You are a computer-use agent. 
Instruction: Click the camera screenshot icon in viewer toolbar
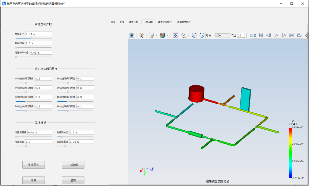click(132, 35)
